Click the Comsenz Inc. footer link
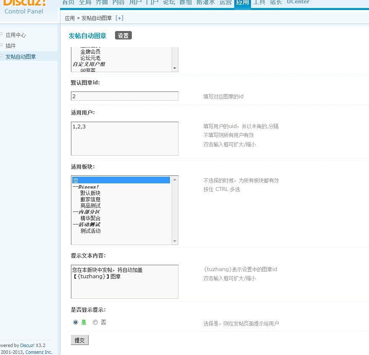The height and width of the screenshot is (355, 369). point(39,352)
